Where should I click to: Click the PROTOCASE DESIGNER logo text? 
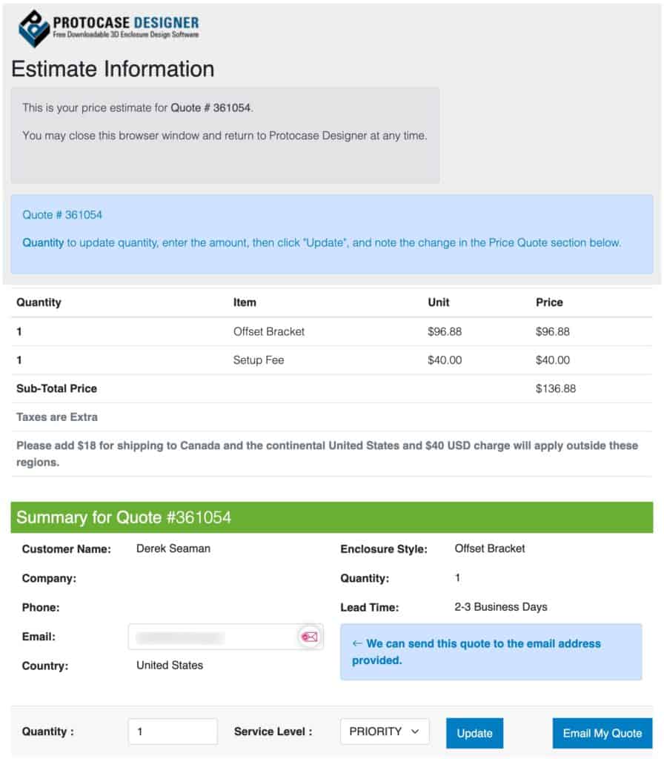(125, 23)
